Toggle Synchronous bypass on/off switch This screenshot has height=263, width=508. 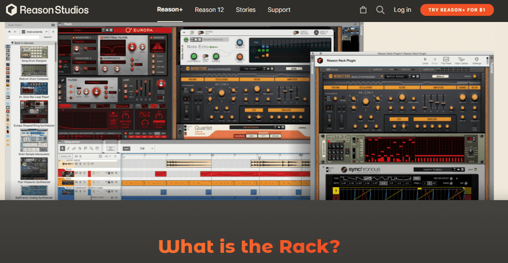tap(327, 169)
